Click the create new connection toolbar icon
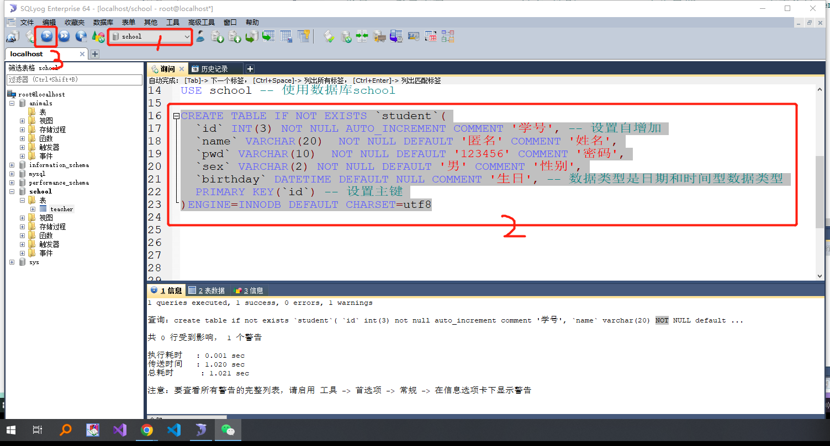 [12, 36]
